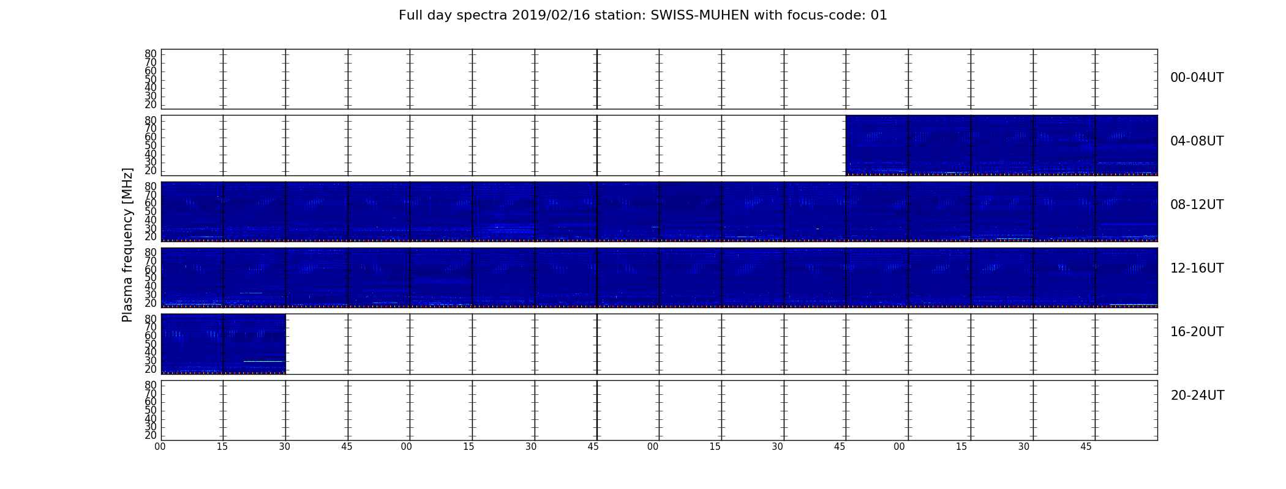Image resolution: width=1286 pixels, height=489 pixels.
Task: Click the leftmost '00' x-axis tick label
Action: [160, 447]
